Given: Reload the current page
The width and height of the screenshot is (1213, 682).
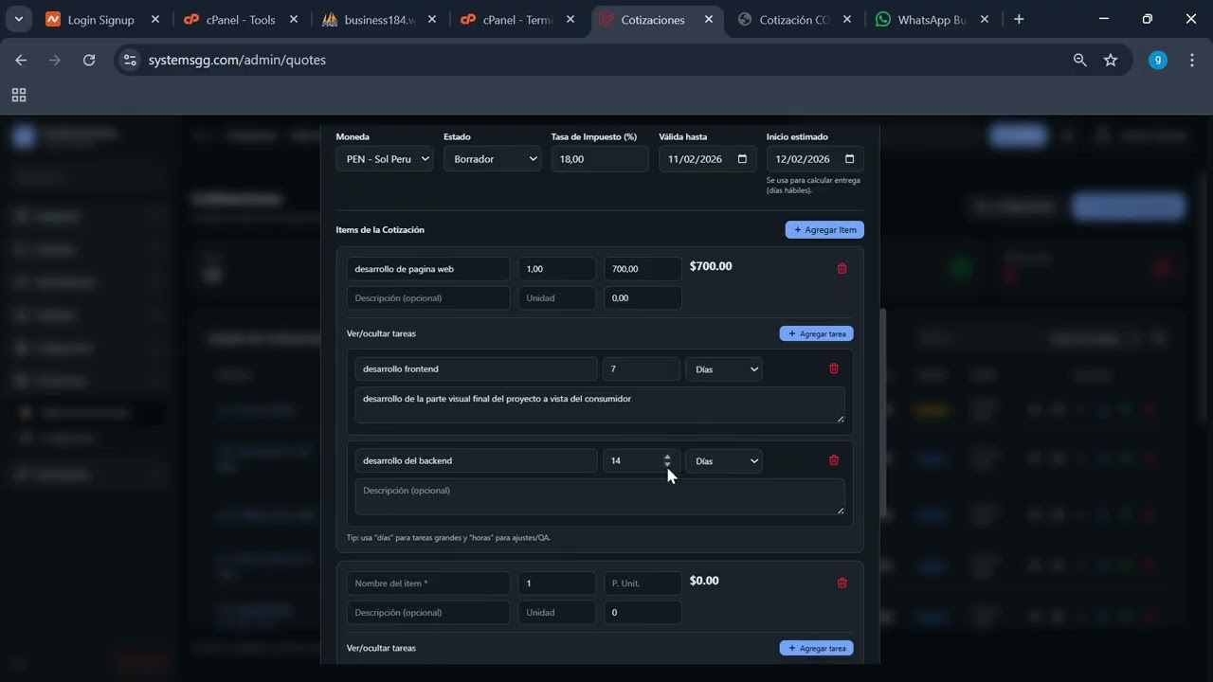Looking at the screenshot, I should [89, 60].
